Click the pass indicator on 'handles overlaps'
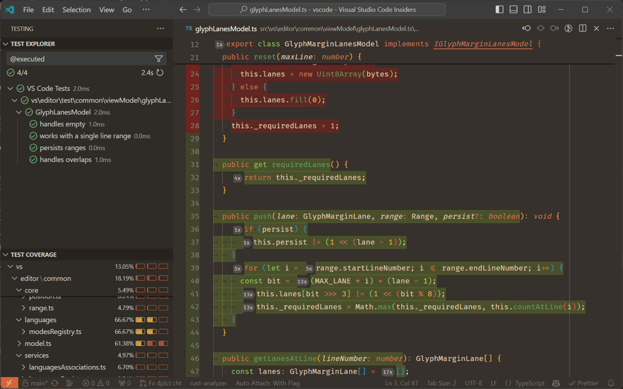Viewport: 623px width, 389px height. pyautogui.click(x=33, y=160)
